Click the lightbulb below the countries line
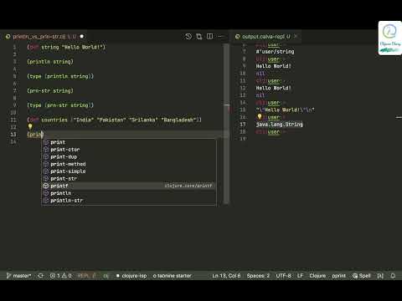This screenshot has width=402, height=301. coord(30,126)
